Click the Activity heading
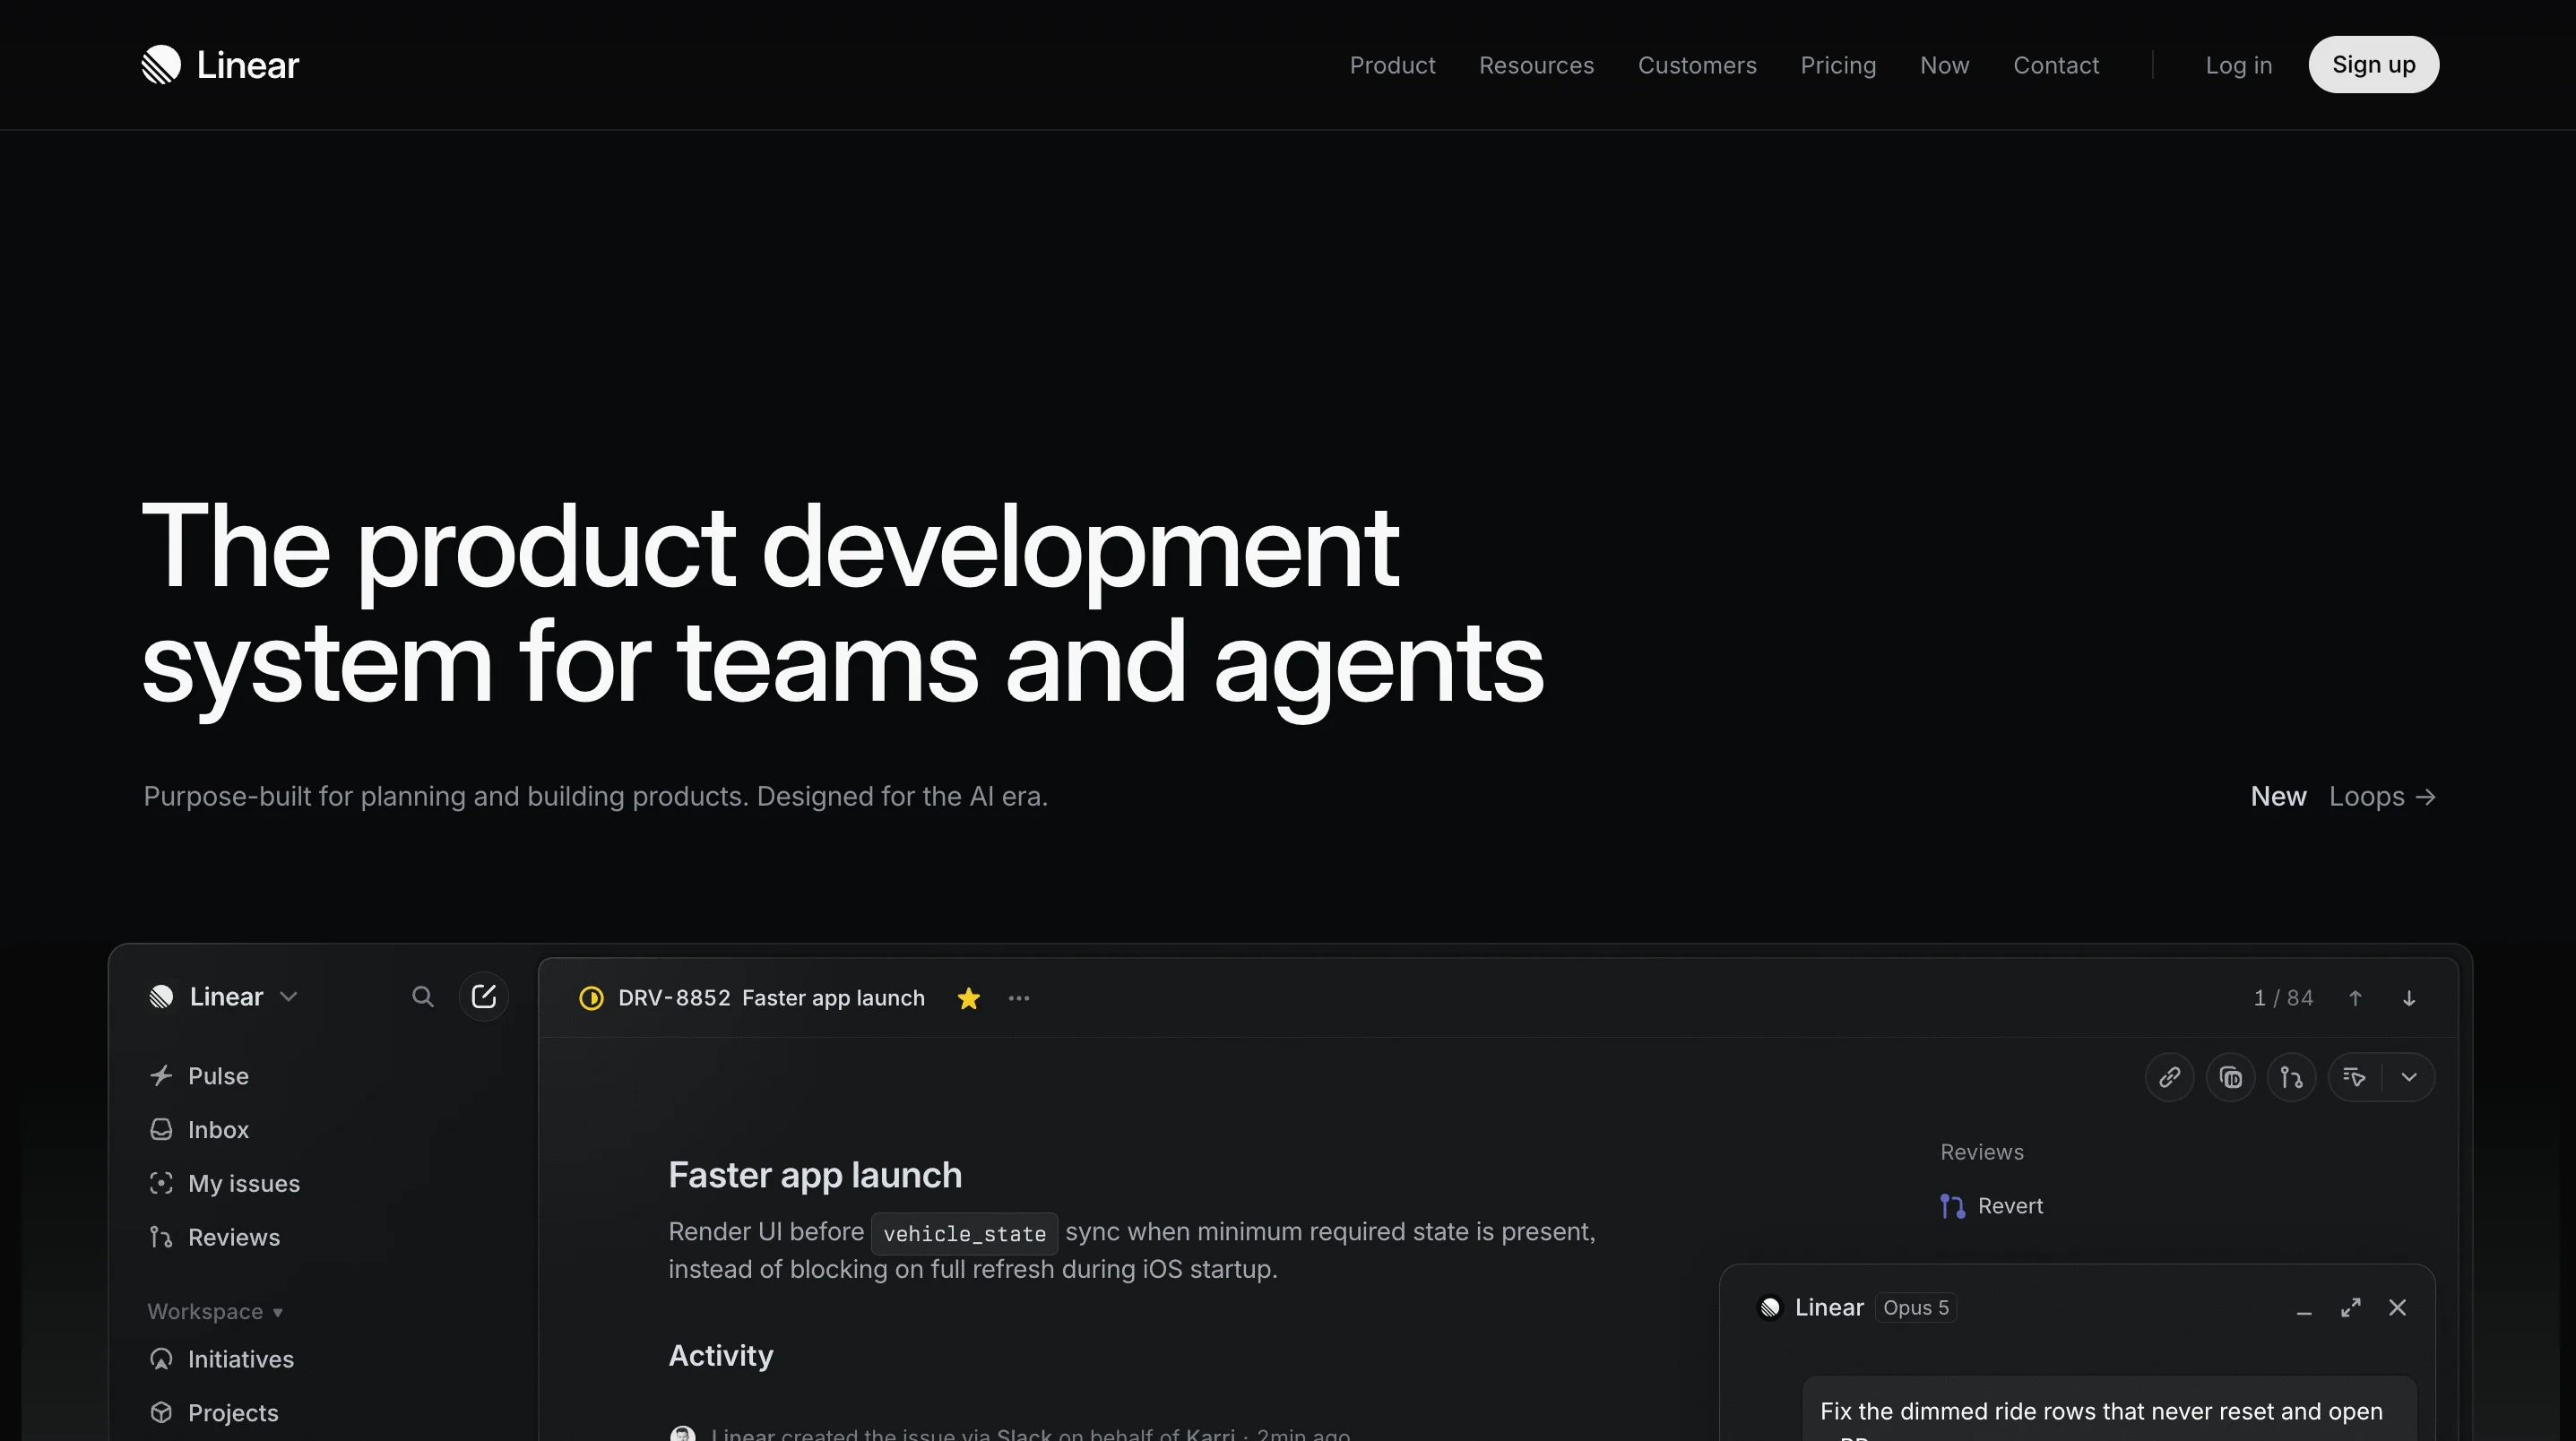The image size is (2576, 1441). click(721, 1356)
